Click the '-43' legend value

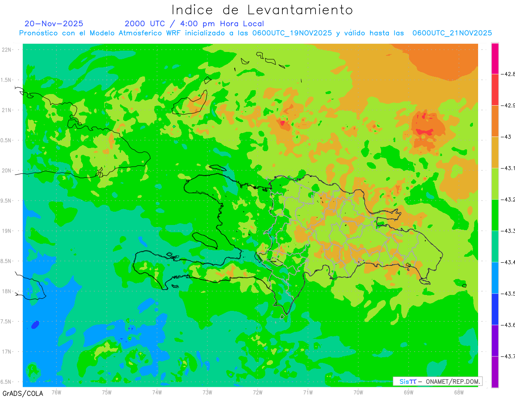click(506, 137)
